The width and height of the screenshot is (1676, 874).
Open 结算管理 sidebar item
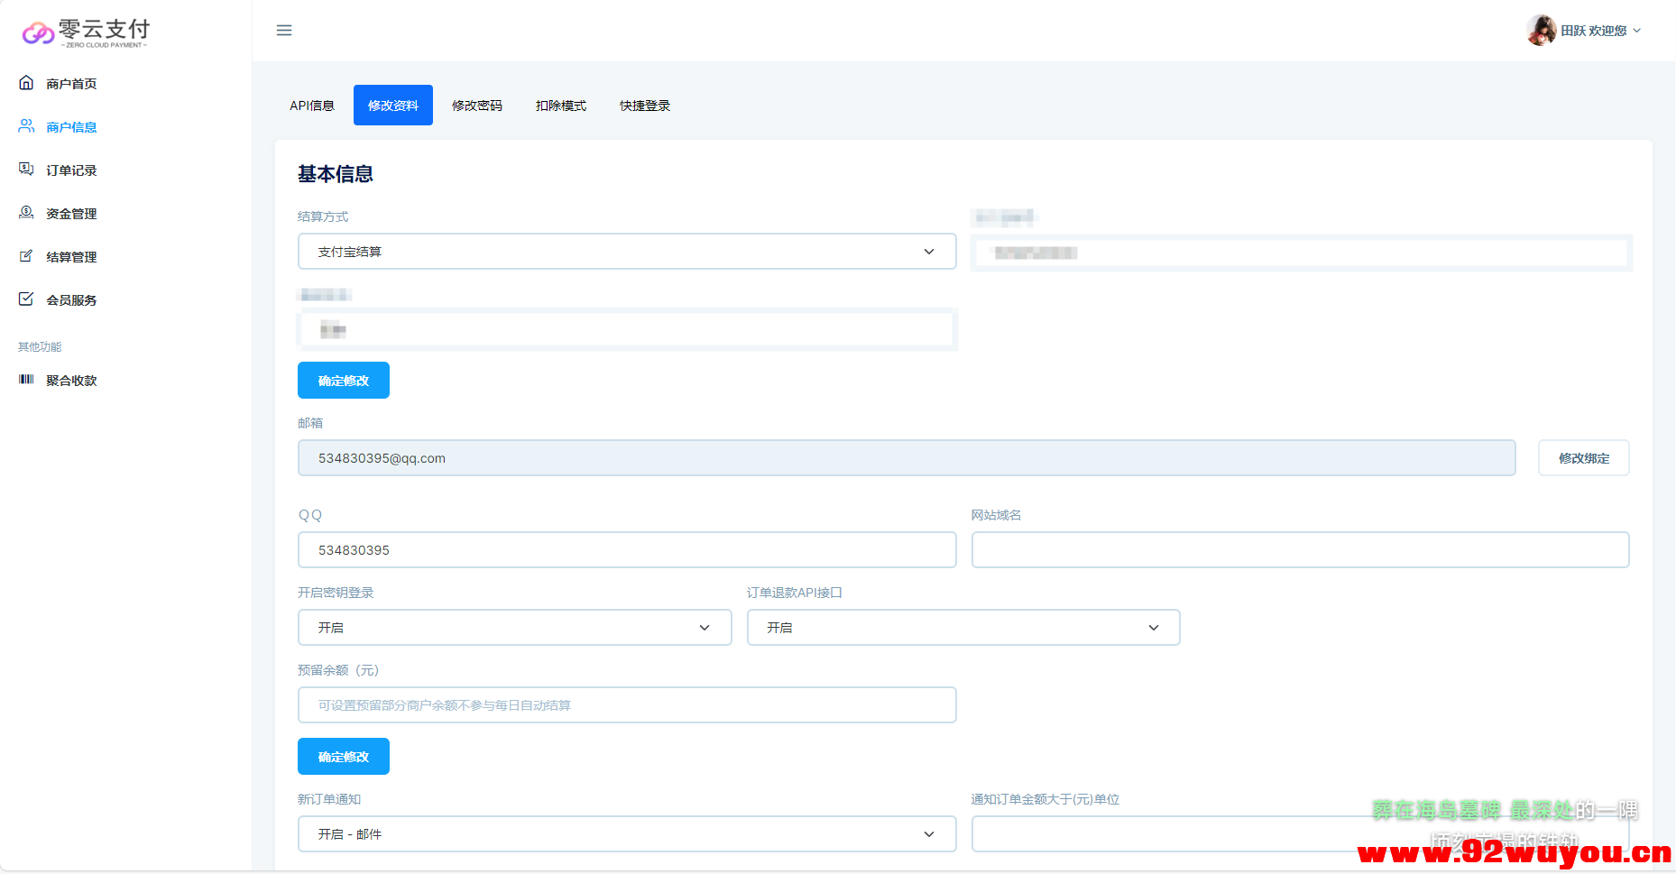point(71,257)
